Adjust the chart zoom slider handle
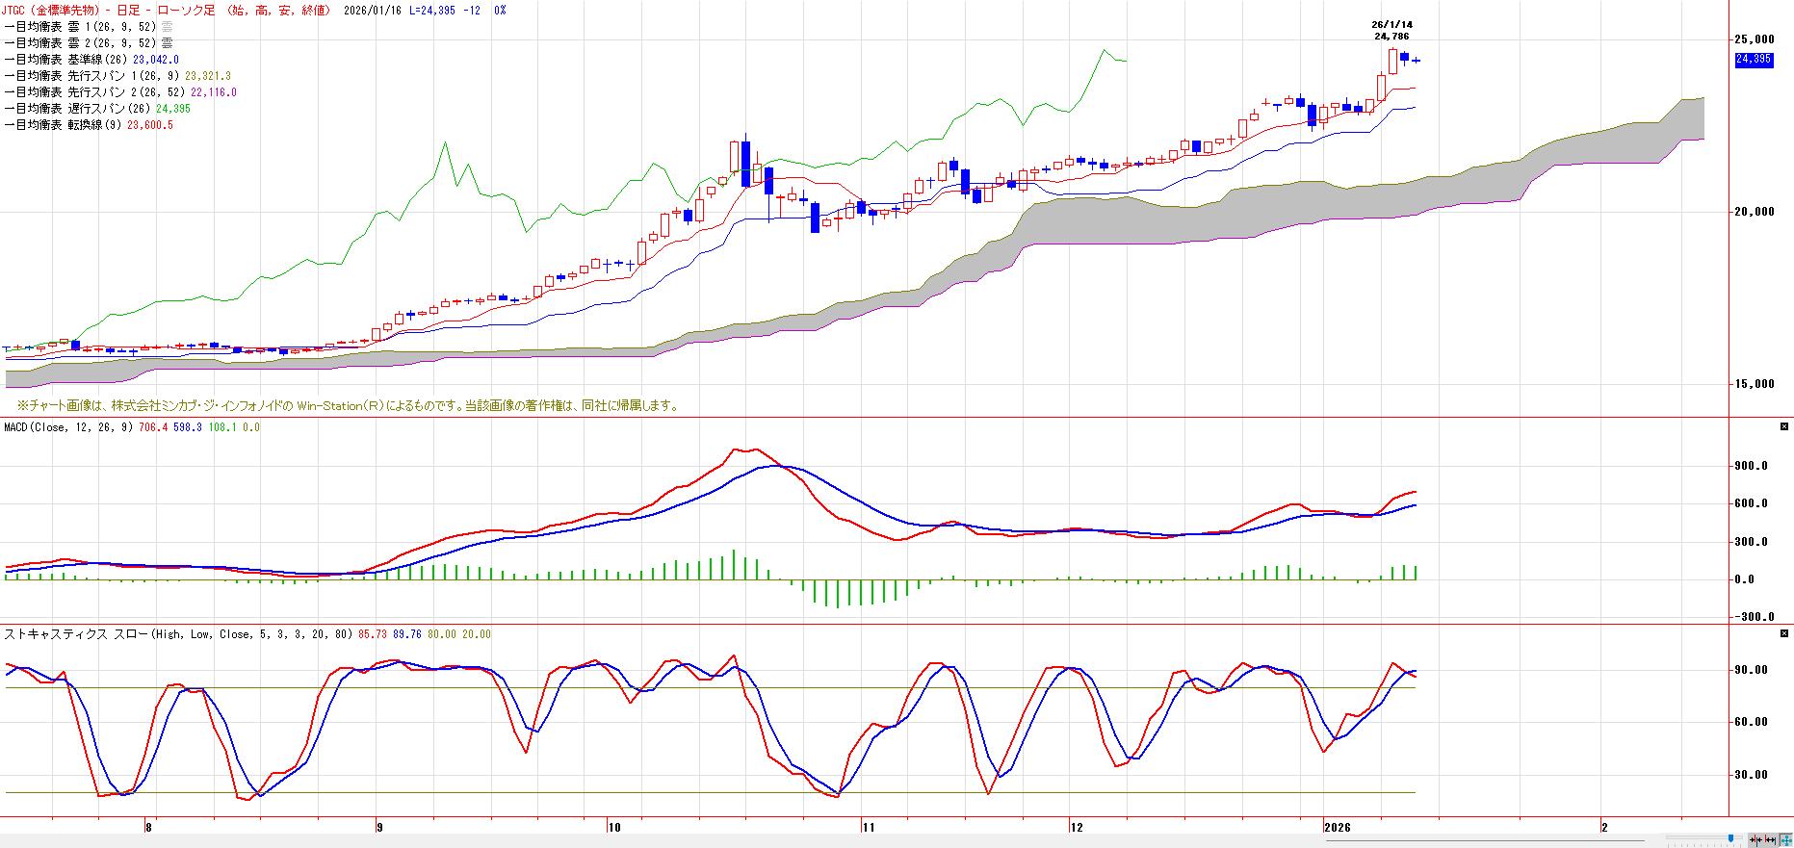Screen dimensions: 1794x848 [x=1730, y=839]
